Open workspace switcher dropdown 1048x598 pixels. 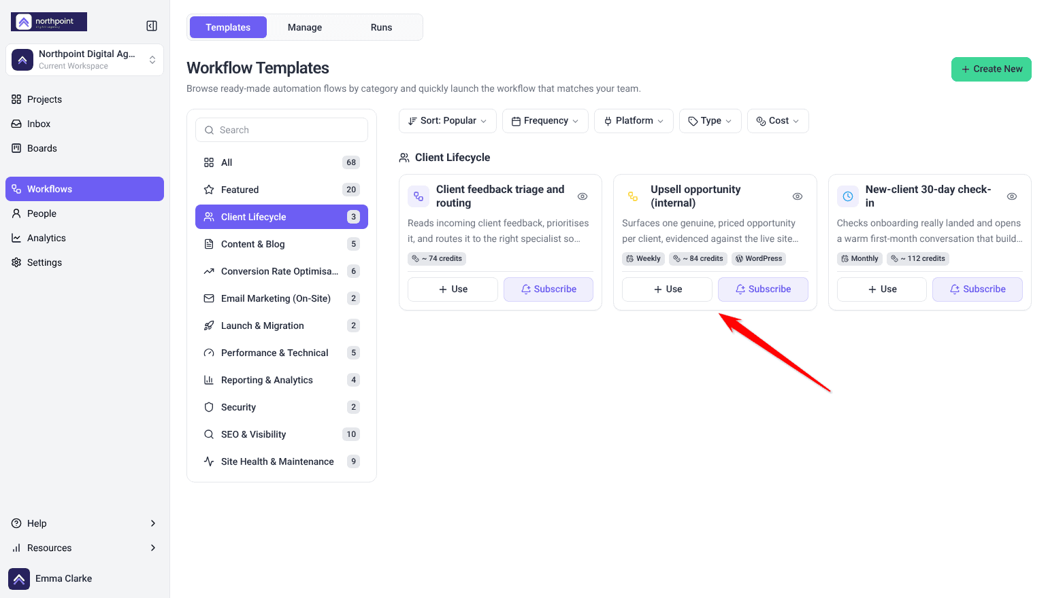click(x=84, y=60)
